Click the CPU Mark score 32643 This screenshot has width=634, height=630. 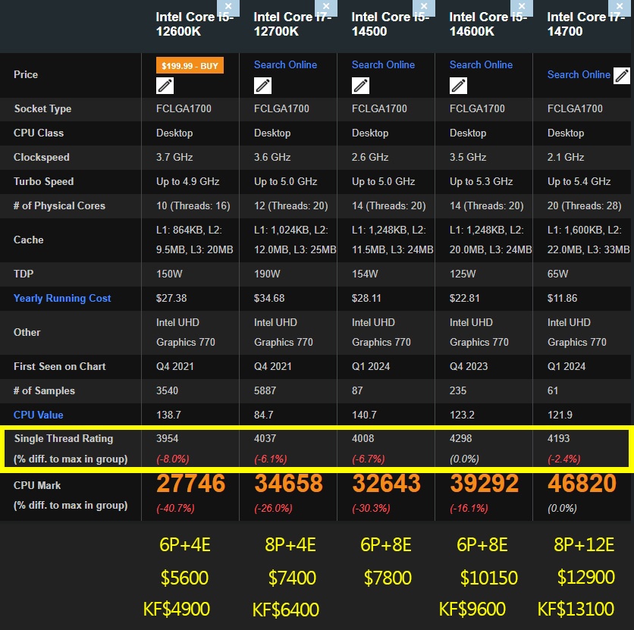(x=387, y=484)
